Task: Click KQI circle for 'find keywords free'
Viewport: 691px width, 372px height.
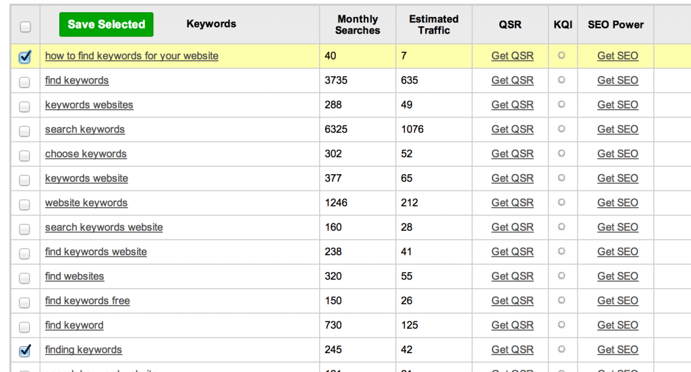Action: pos(561,300)
